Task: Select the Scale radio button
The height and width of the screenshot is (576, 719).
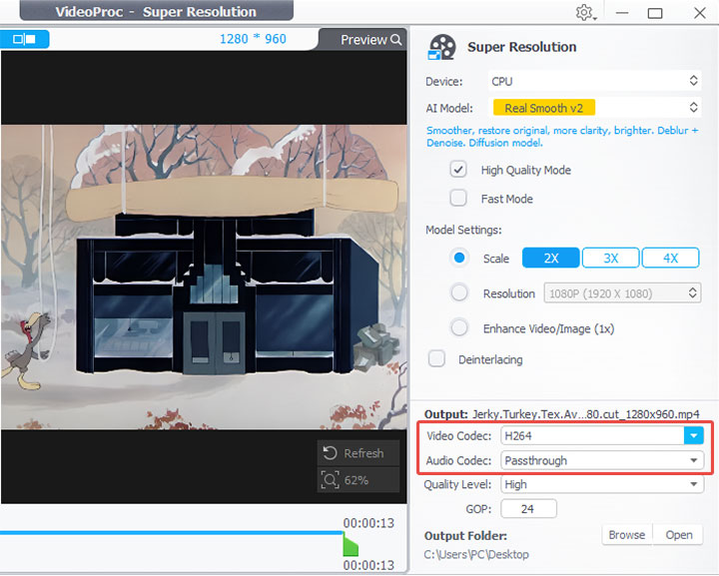Action: 459,258
